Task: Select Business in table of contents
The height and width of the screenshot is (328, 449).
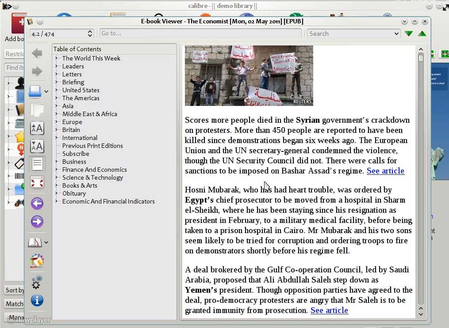Action: pyautogui.click(x=74, y=162)
